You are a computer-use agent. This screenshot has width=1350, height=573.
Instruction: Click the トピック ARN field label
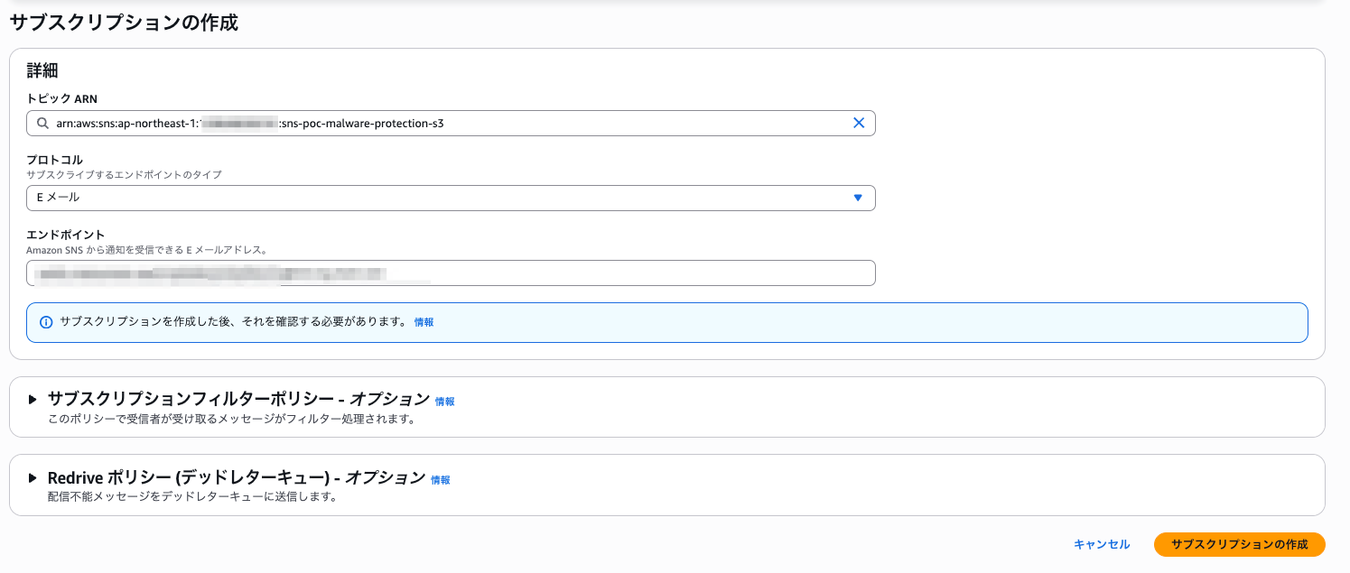point(68,98)
